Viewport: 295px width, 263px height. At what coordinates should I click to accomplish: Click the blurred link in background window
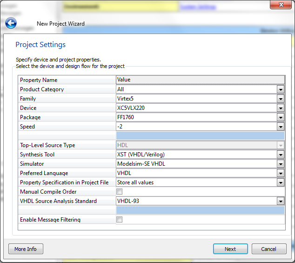tap(198, 7)
